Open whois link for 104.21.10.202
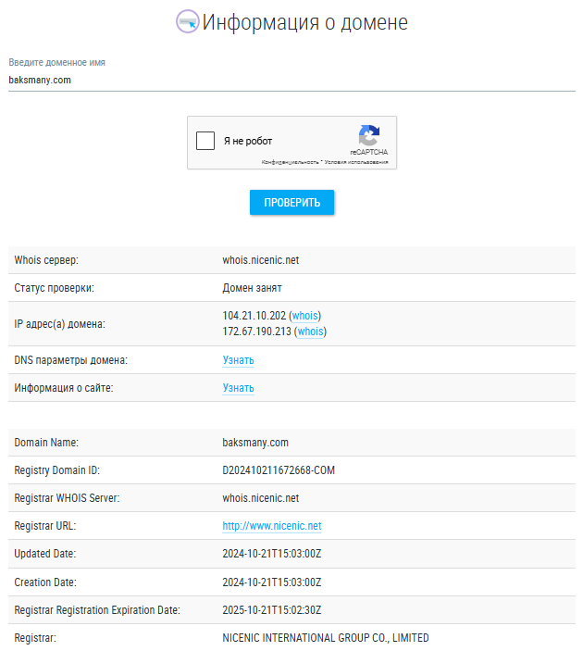Viewport: 583px width, 651px height. point(305,317)
